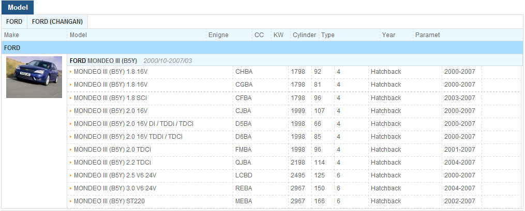Click engine code CGBA

click(x=244, y=85)
